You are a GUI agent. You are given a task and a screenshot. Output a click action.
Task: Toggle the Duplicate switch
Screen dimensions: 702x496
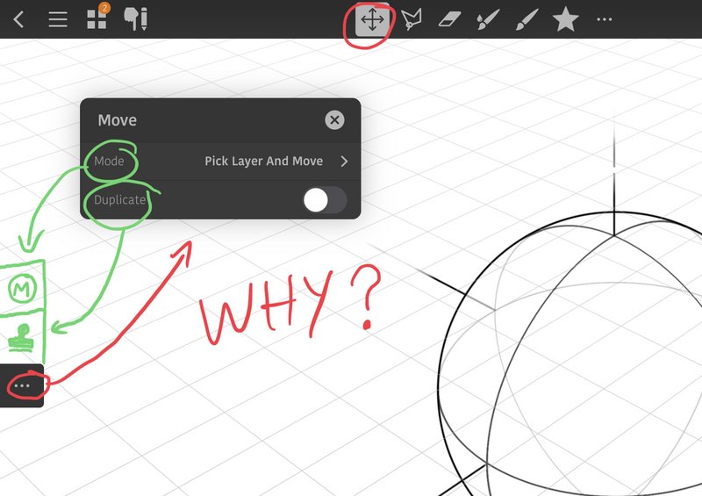(325, 200)
